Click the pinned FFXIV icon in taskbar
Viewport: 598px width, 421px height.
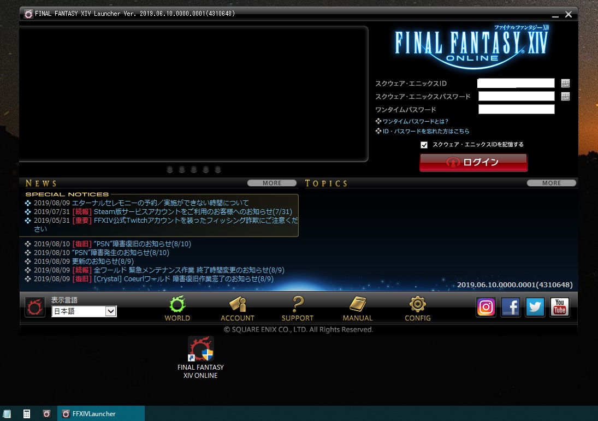click(x=46, y=414)
